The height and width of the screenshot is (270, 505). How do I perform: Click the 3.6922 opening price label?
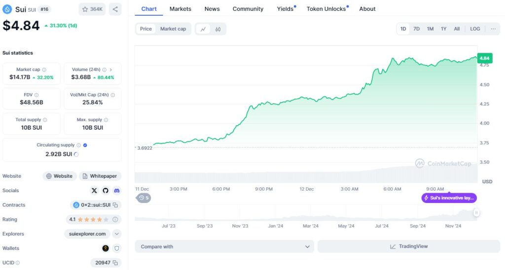[x=144, y=148]
